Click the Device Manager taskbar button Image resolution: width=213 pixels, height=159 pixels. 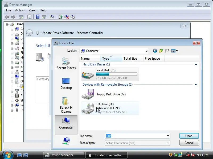64,155
